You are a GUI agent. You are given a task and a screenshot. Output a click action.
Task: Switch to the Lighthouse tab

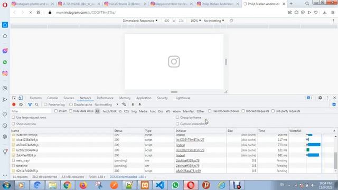(x=183, y=98)
